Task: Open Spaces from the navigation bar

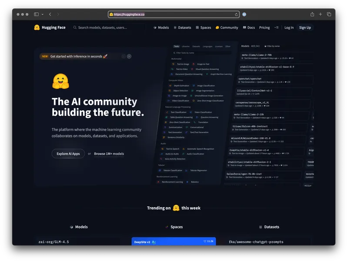Action: (203, 27)
